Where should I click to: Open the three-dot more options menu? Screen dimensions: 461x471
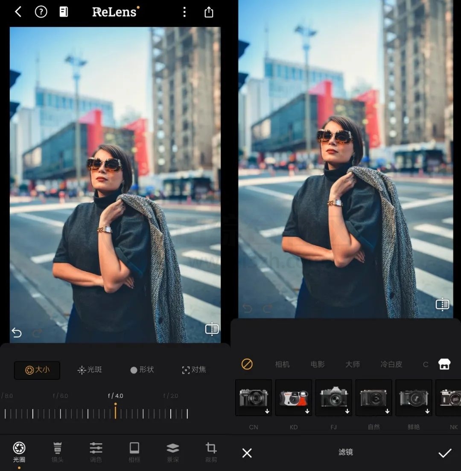184,12
